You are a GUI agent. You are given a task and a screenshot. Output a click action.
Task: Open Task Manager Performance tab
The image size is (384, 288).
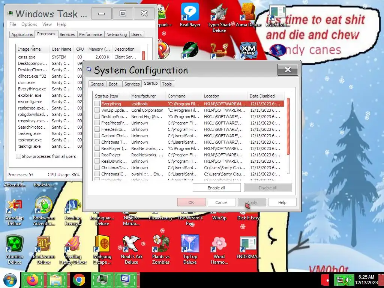click(91, 34)
